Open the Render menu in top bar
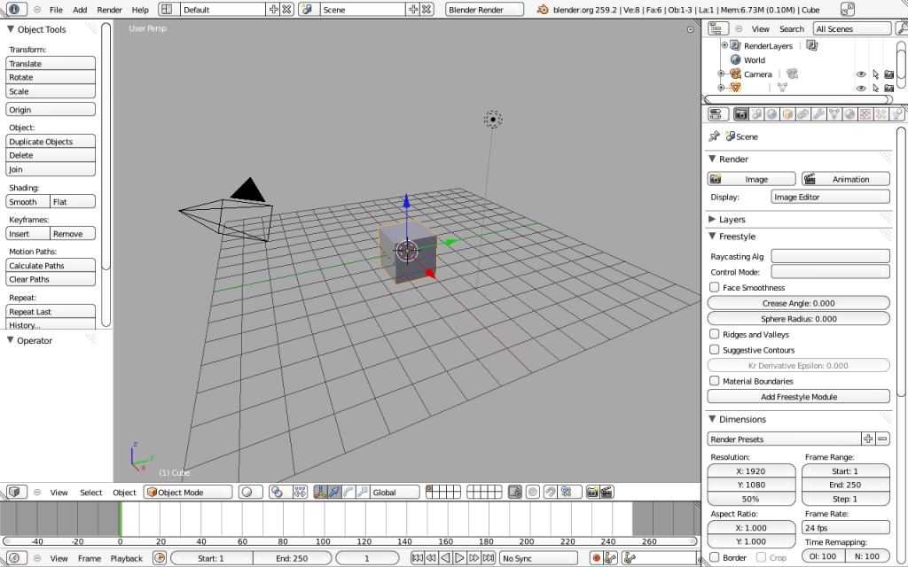The width and height of the screenshot is (908, 567). point(109,10)
